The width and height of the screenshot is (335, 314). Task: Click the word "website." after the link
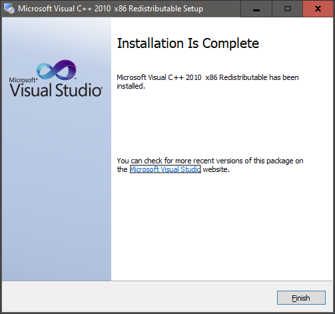[216, 169]
